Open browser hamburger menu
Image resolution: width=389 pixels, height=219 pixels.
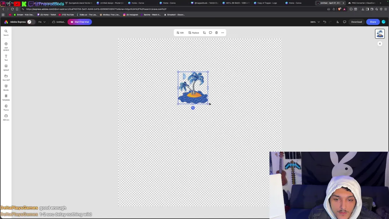[386, 9]
